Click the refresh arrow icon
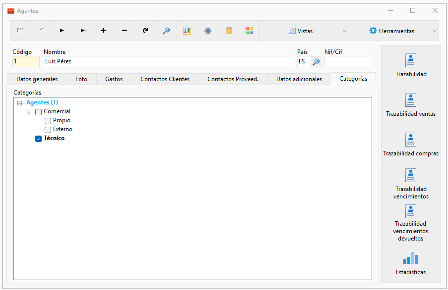Viewport: 448px width, 290px height. (x=145, y=31)
